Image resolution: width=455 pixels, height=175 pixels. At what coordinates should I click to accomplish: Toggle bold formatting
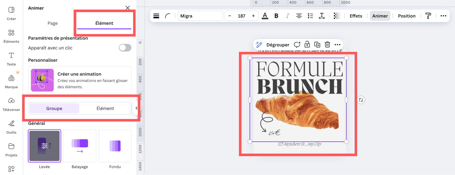click(276, 16)
